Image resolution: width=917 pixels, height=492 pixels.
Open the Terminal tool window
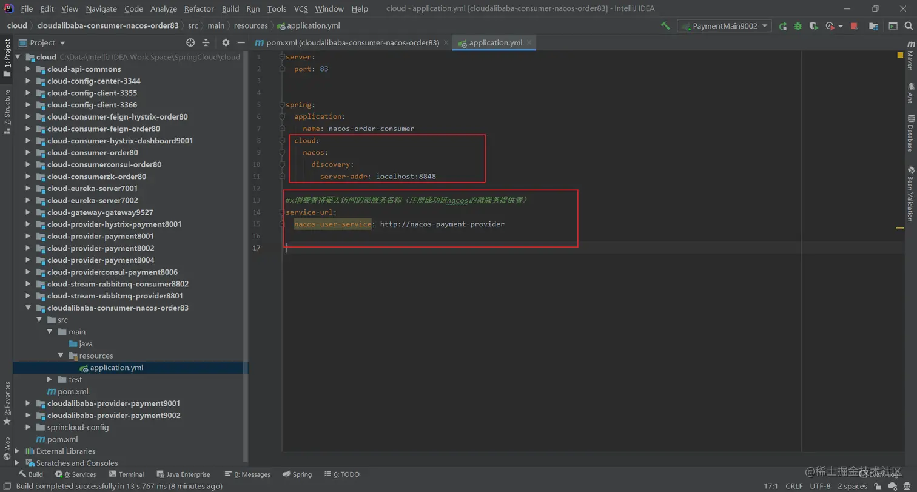(x=126, y=474)
